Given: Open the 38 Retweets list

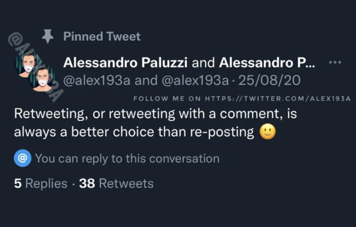Looking at the screenshot, I should (116, 183).
